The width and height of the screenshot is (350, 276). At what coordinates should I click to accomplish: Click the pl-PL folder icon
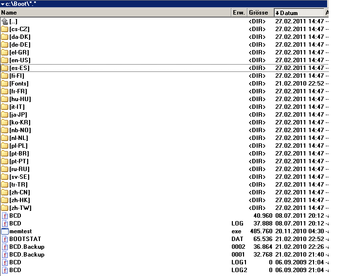4,146
